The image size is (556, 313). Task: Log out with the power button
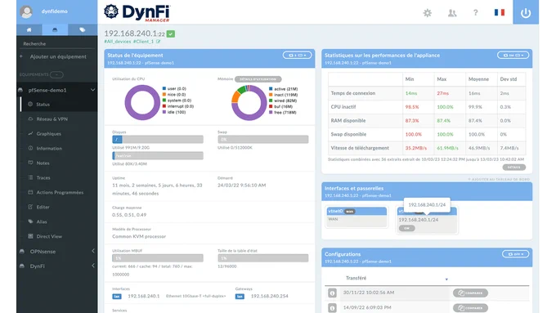click(x=526, y=12)
